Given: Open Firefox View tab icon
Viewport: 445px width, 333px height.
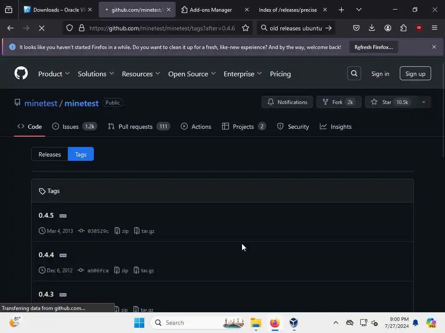Looking at the screenshot, I should point(9,10).
